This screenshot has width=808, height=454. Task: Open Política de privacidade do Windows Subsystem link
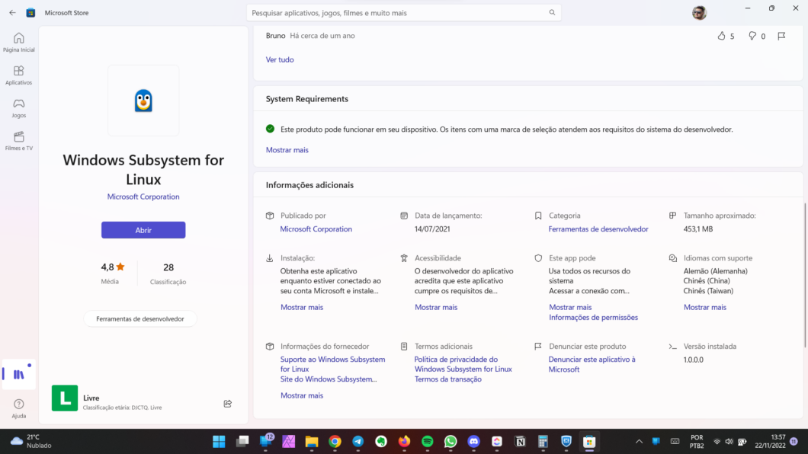pyautogui.click(x=463, y=364)
